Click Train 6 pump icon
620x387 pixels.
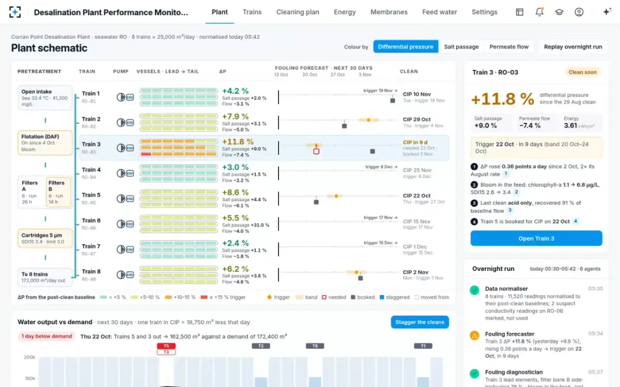click(x=120, y=224)
